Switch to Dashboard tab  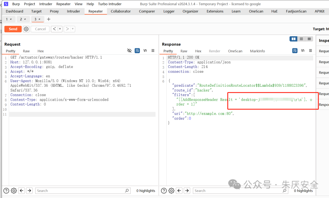(15, 11)
